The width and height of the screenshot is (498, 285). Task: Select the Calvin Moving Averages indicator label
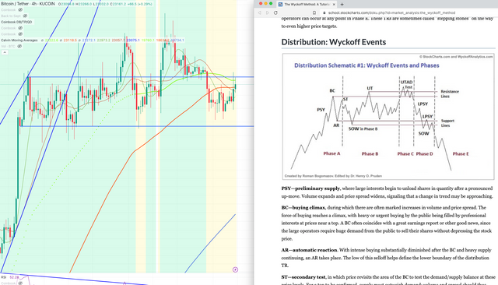[19, 40]
